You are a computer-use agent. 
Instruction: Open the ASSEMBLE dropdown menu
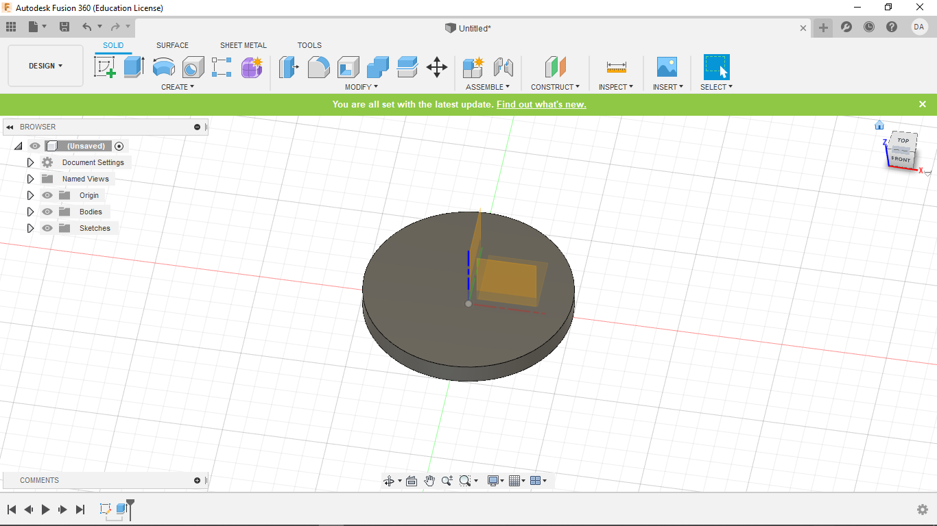coord(488,87)
